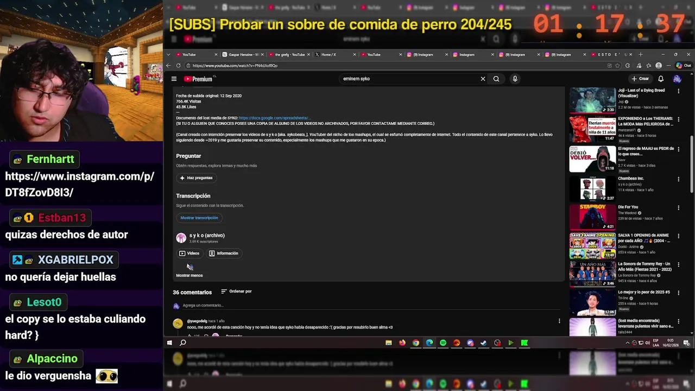Screen dimensions: 695x391
Task: Open Firefox from the taskbar
Action: [402, 343]
